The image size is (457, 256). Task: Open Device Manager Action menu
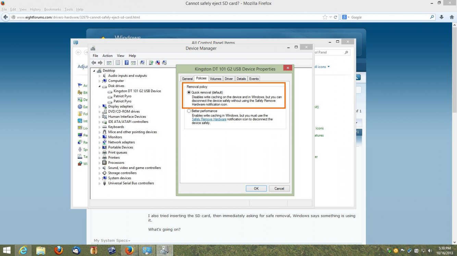pyautogui.click(x=108, y=56)
